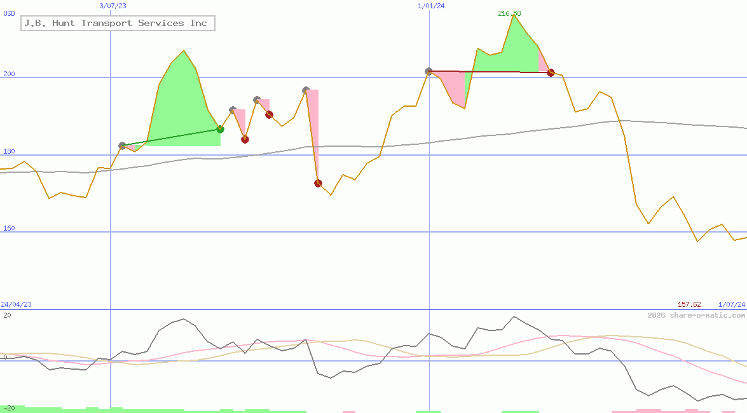
Task: Click the USD currency label
Action: [9, 13]
